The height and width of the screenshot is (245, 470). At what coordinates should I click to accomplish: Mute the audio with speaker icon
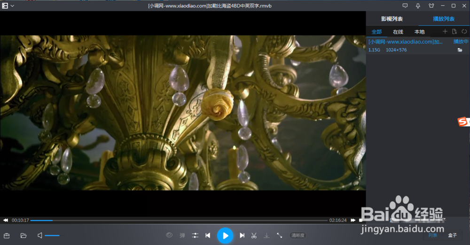(39, 236)
